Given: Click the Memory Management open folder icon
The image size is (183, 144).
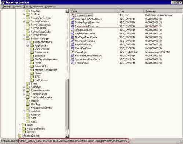Looking at the screenshot, I should pyautogui.click(x=32, y=70).
